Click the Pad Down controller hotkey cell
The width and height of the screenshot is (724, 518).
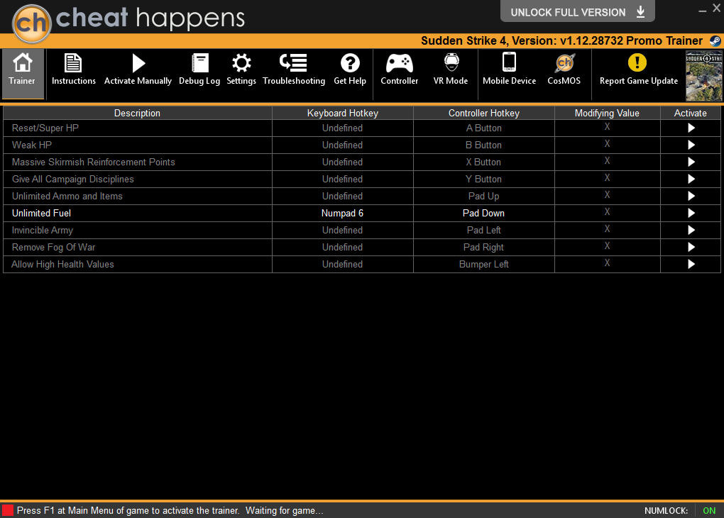coord(484,214)
